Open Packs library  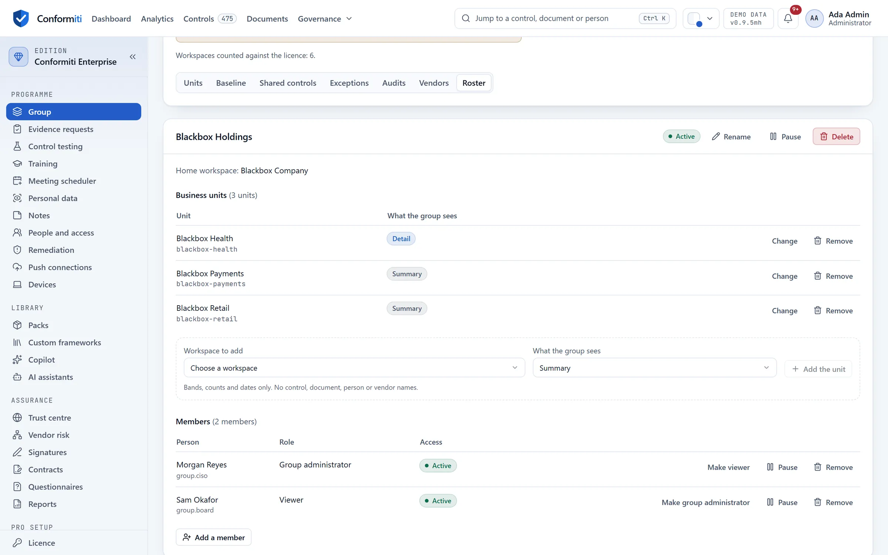pyautogui.click(x=74, y=325)
